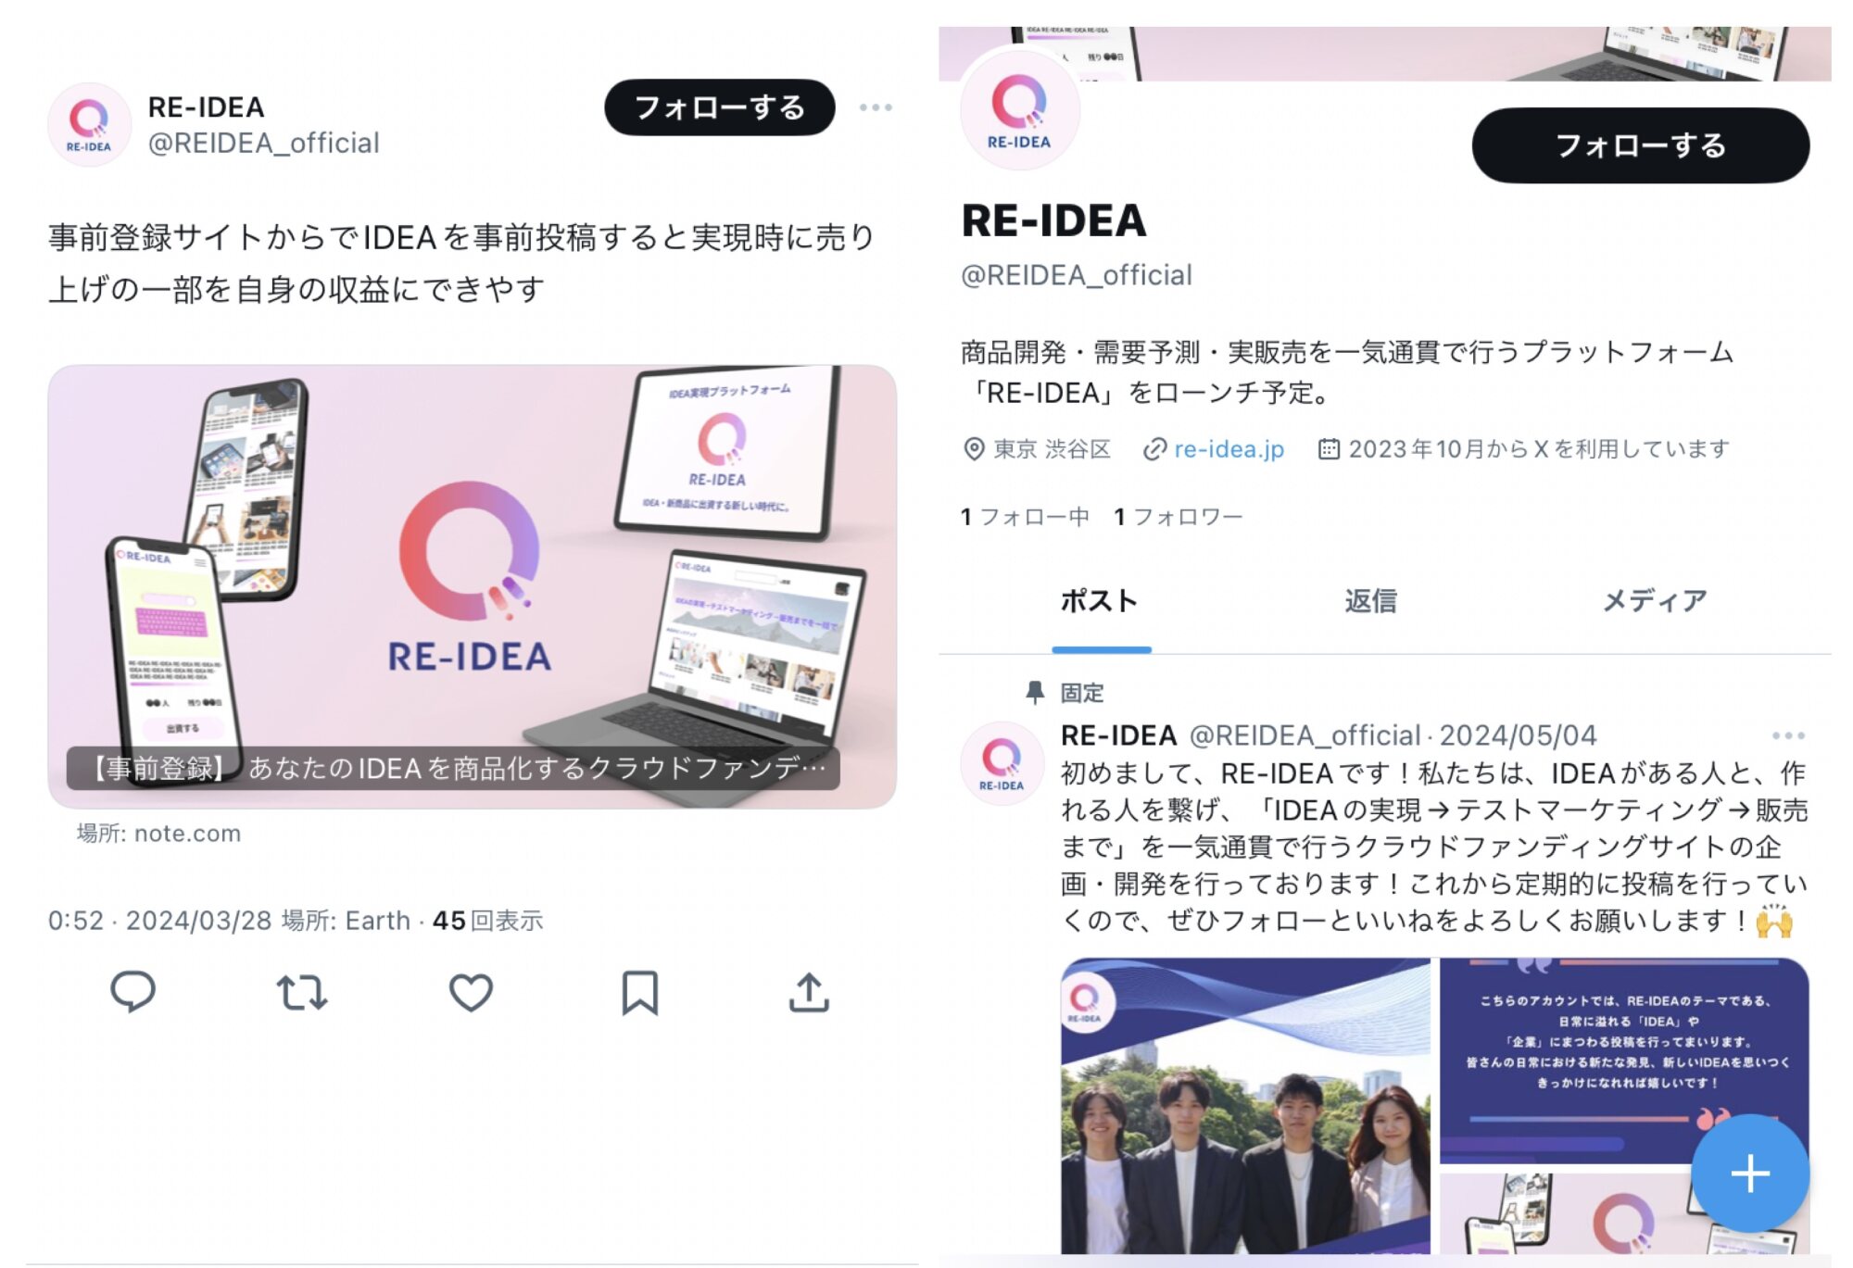View the 1 フォロー中 following list
Image resolution: width=1853 pixels, height=1268 pixels.
[1025, 517]
